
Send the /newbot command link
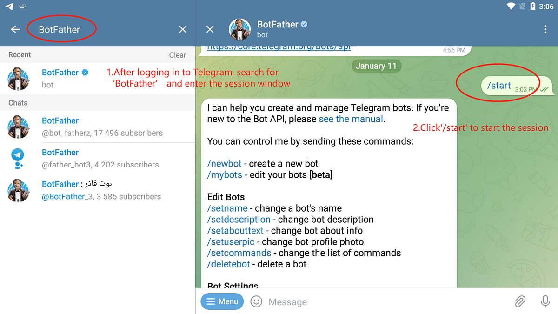[x=224, y=163]
